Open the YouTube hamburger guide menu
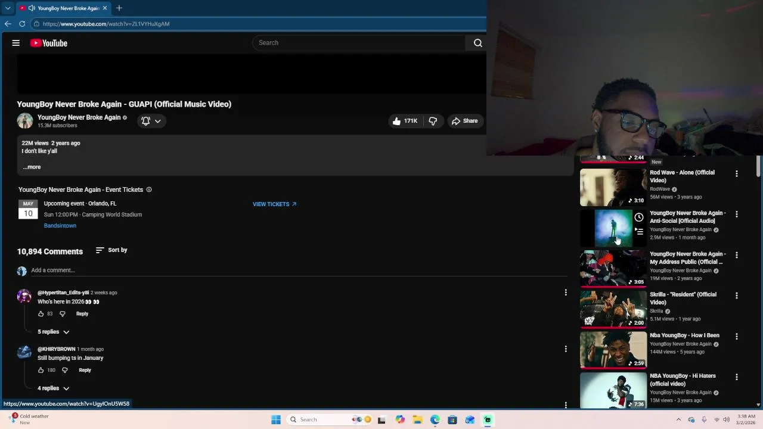763x429 pixels. pos(16,43)
